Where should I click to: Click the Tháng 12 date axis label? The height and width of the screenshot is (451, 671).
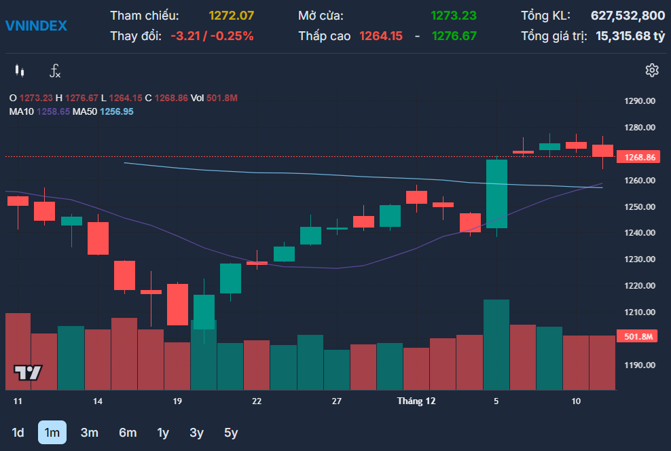tap(416, 401)
